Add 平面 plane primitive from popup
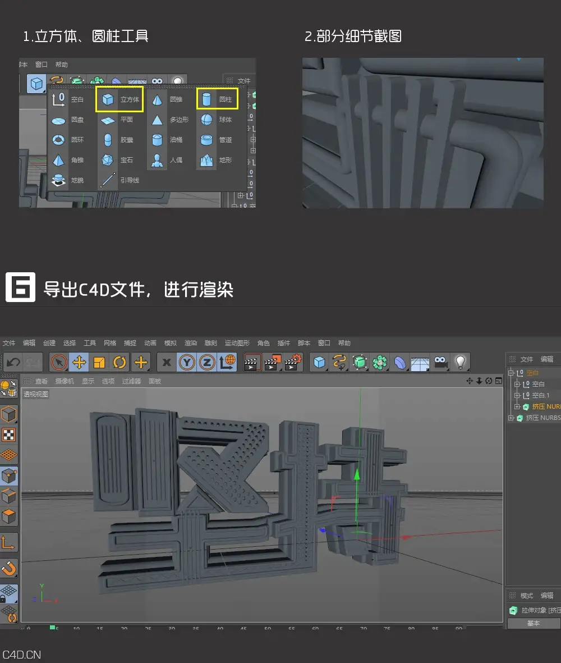 [117, 120]
